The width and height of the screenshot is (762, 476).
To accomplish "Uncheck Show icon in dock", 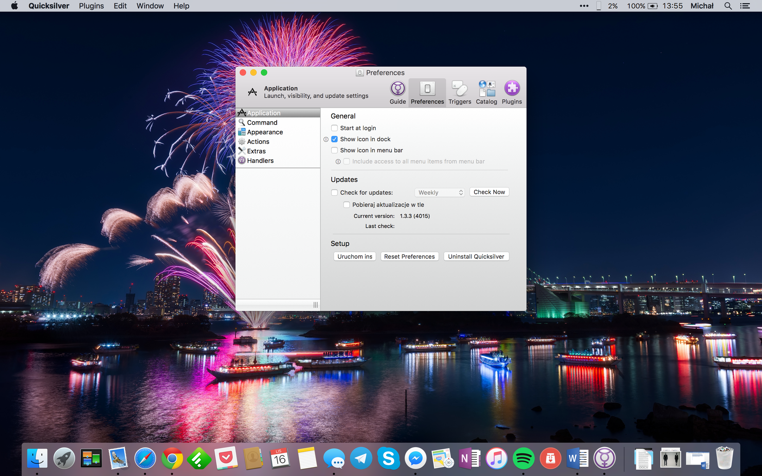I will pyautogui.click(x=334, y=139).
